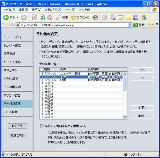Select リモート録画 in the sidebar
Viewport: 160px width, 158px height.
[x=17, y=112]
